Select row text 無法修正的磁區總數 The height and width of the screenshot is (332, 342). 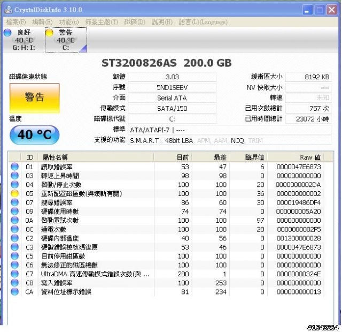[69, 265]
